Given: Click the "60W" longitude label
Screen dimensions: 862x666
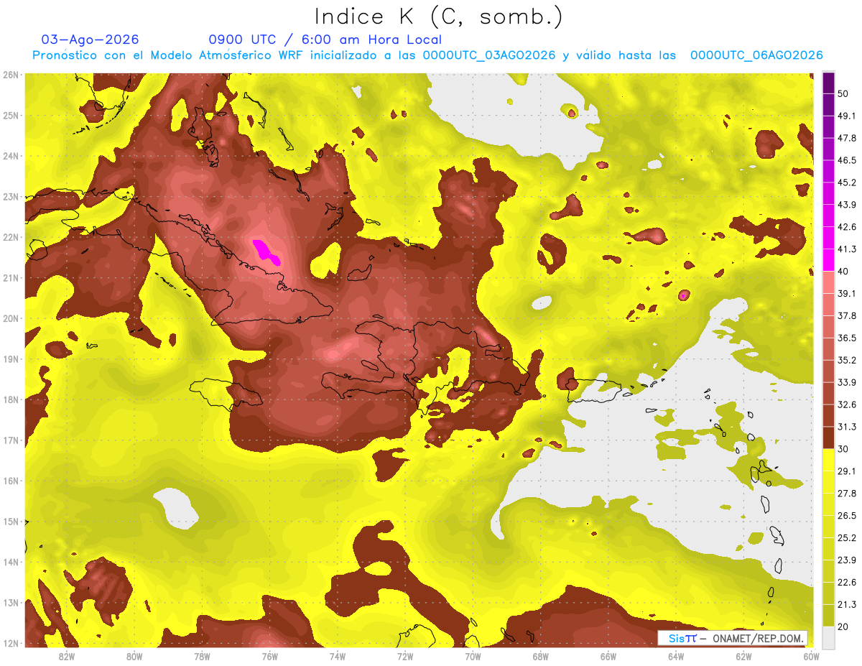Looking at the screenshot, I should click(812, 656).
